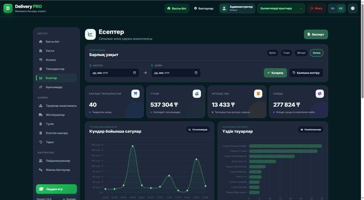The width and height of the screenshot is (364, 200).
Task: Click the Касса register icon in sidebar
Action: click(41, 51)
